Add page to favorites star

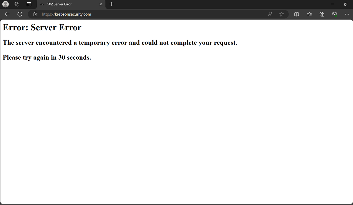(x=282, y=14)
